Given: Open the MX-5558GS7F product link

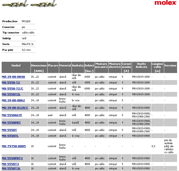Looking at the screenshot, I should pos(12,115).
